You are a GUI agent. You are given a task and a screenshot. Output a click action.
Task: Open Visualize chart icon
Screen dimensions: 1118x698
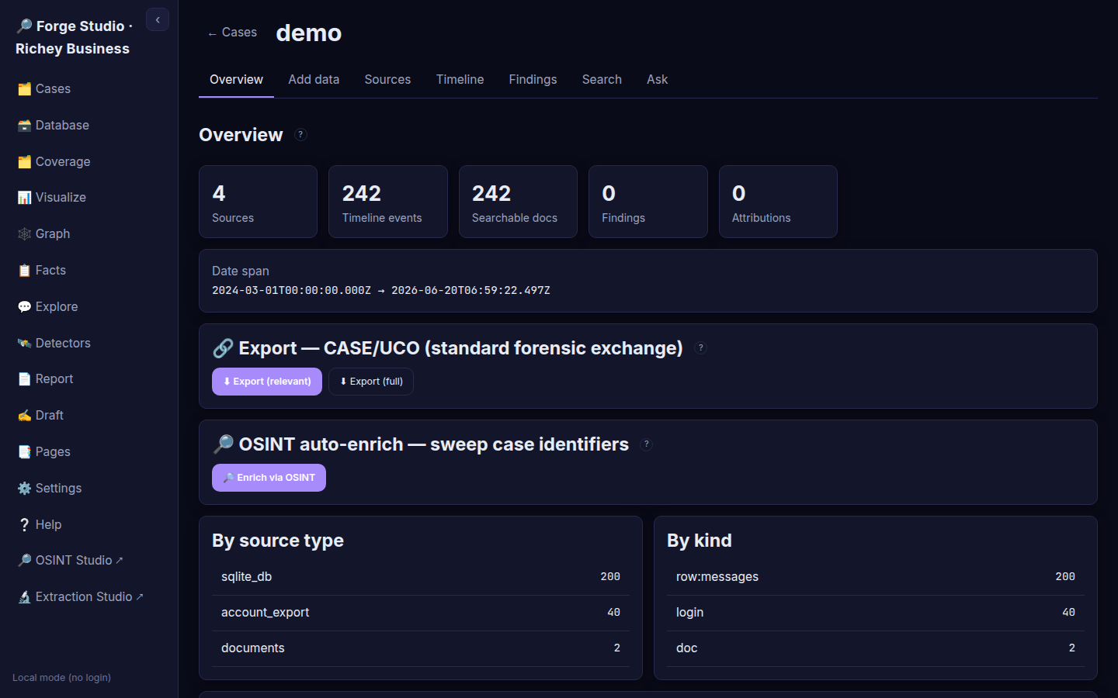24,198
